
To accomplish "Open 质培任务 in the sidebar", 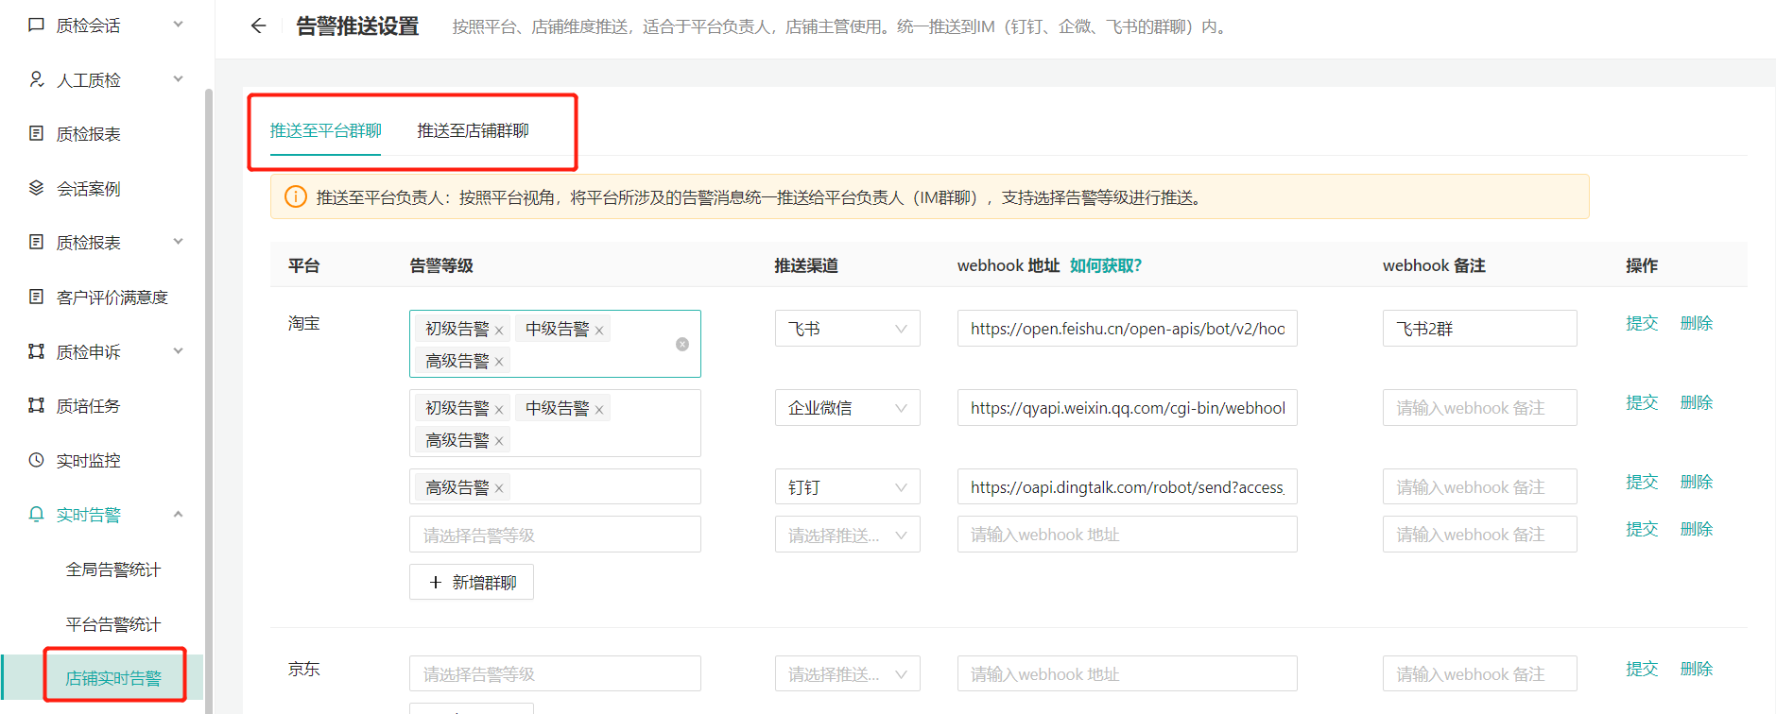I will click(x=89, y=406).
